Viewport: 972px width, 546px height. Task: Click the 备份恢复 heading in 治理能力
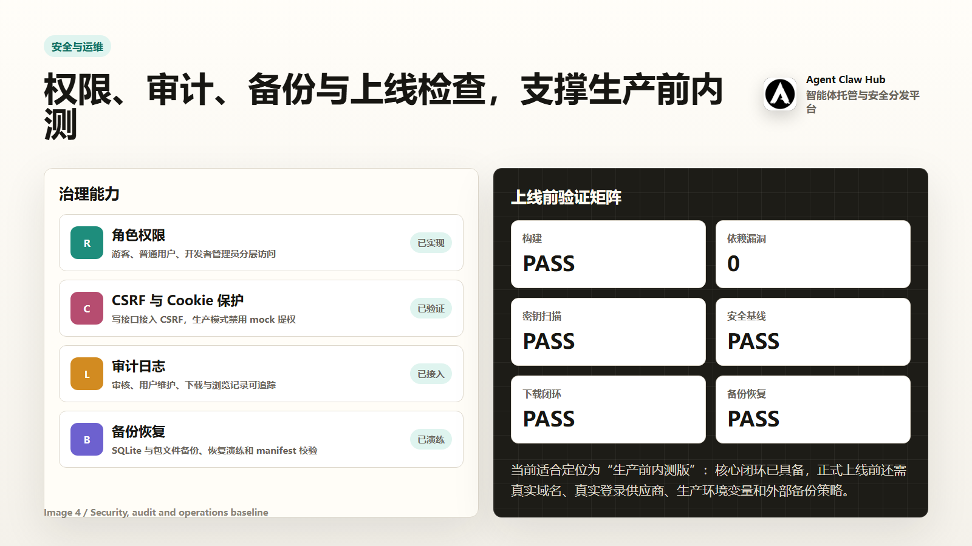[x=139, y=431]
